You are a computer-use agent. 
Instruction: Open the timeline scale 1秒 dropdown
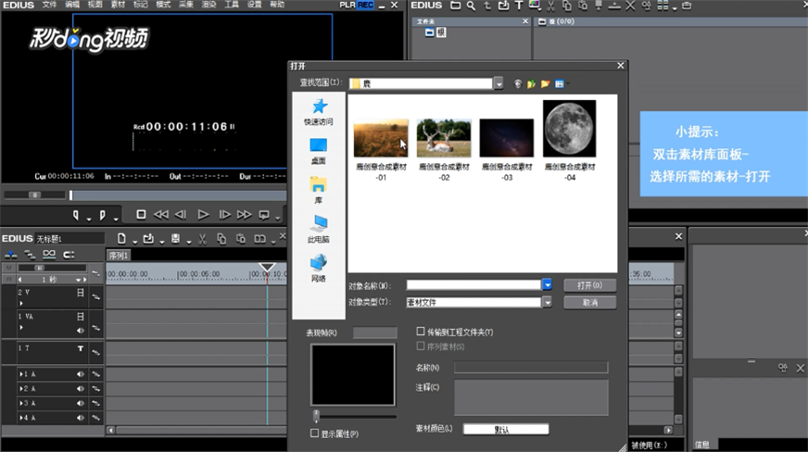click(79, 280)
